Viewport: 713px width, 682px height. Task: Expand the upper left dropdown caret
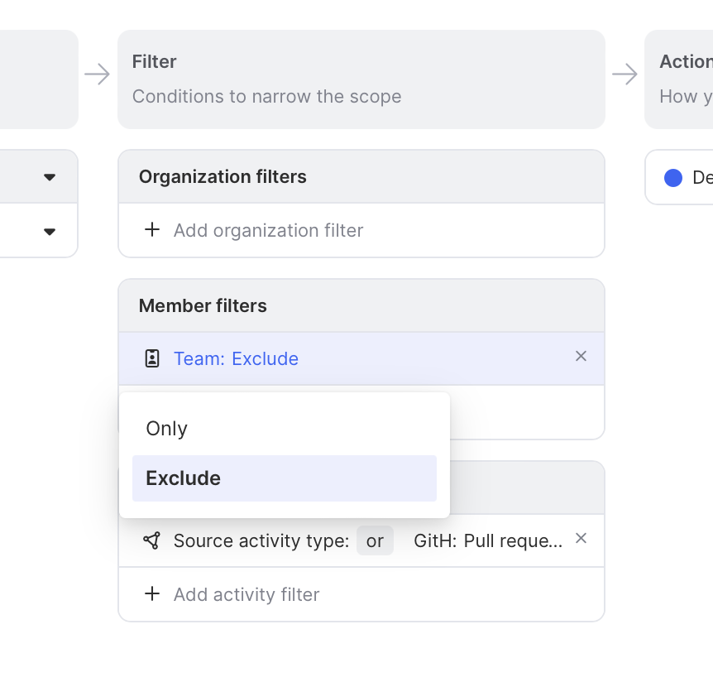tap(50, 177)
